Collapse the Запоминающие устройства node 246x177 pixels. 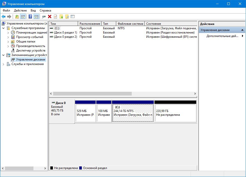click(x=3, y=55)
